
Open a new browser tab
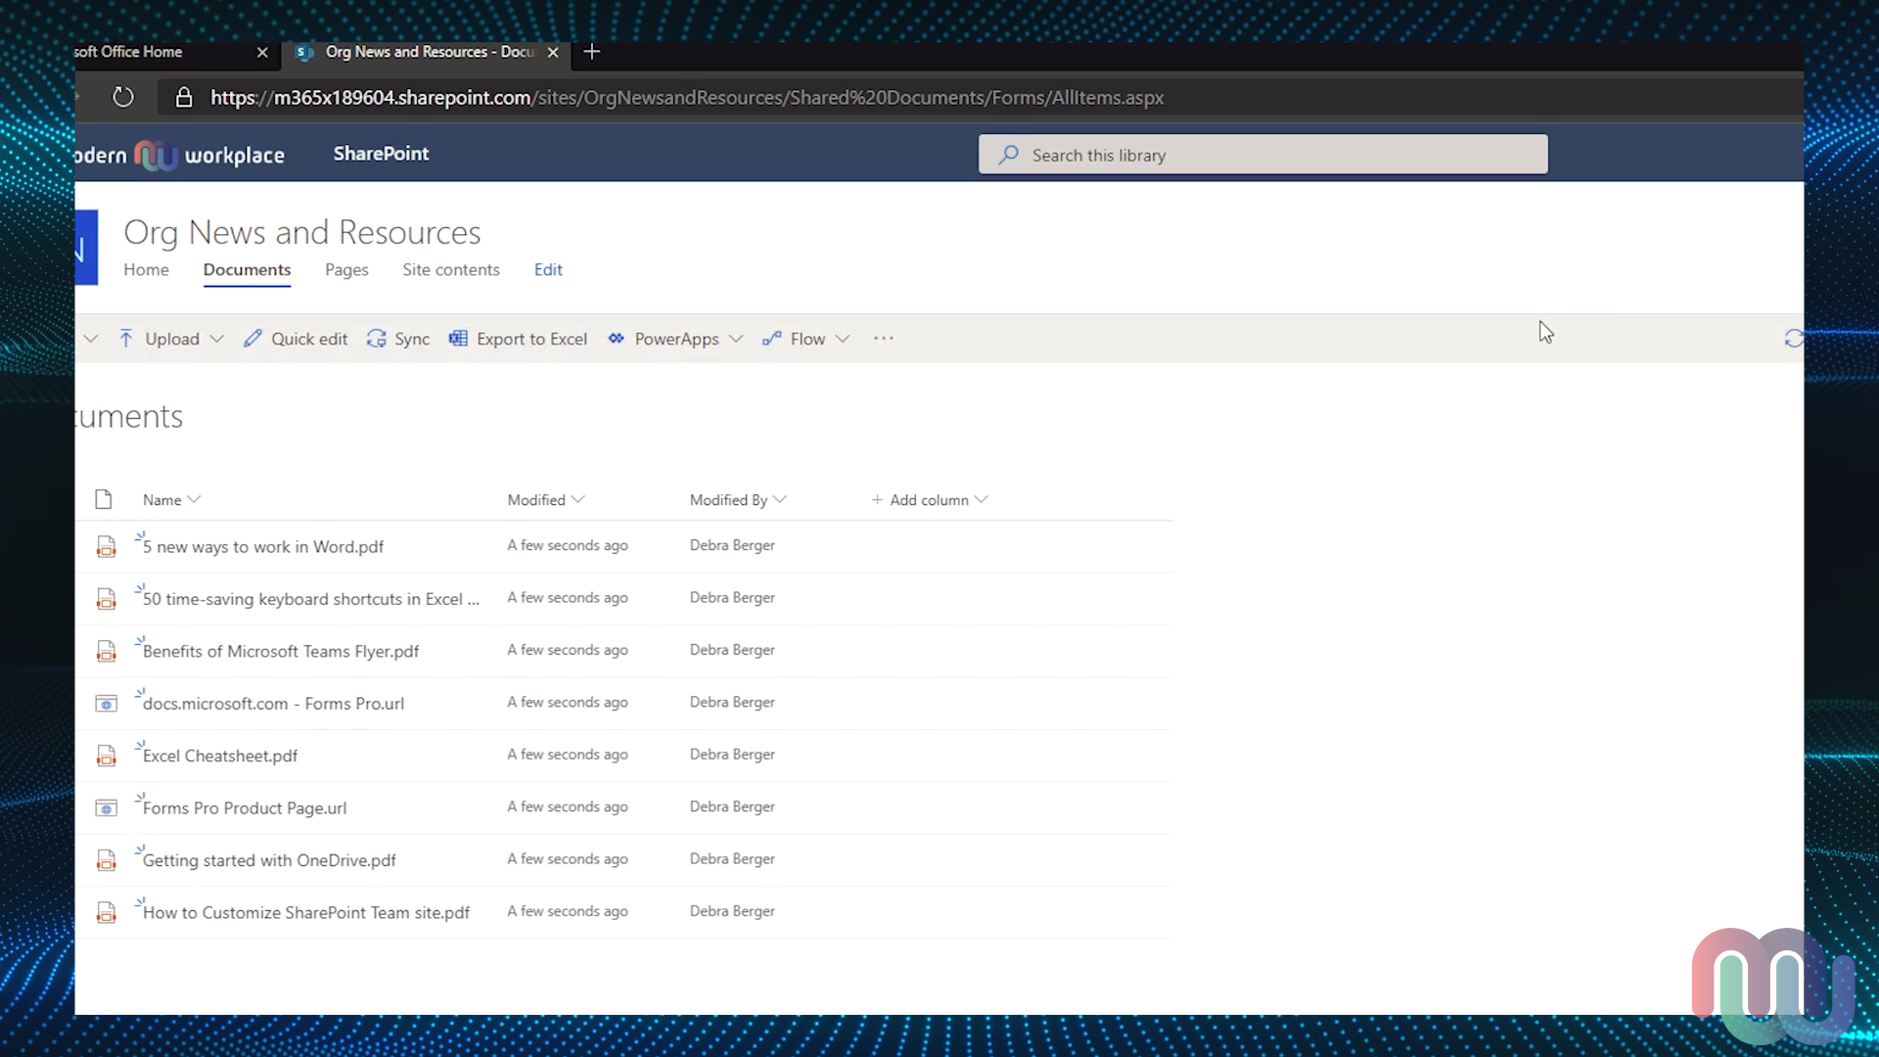591,52
